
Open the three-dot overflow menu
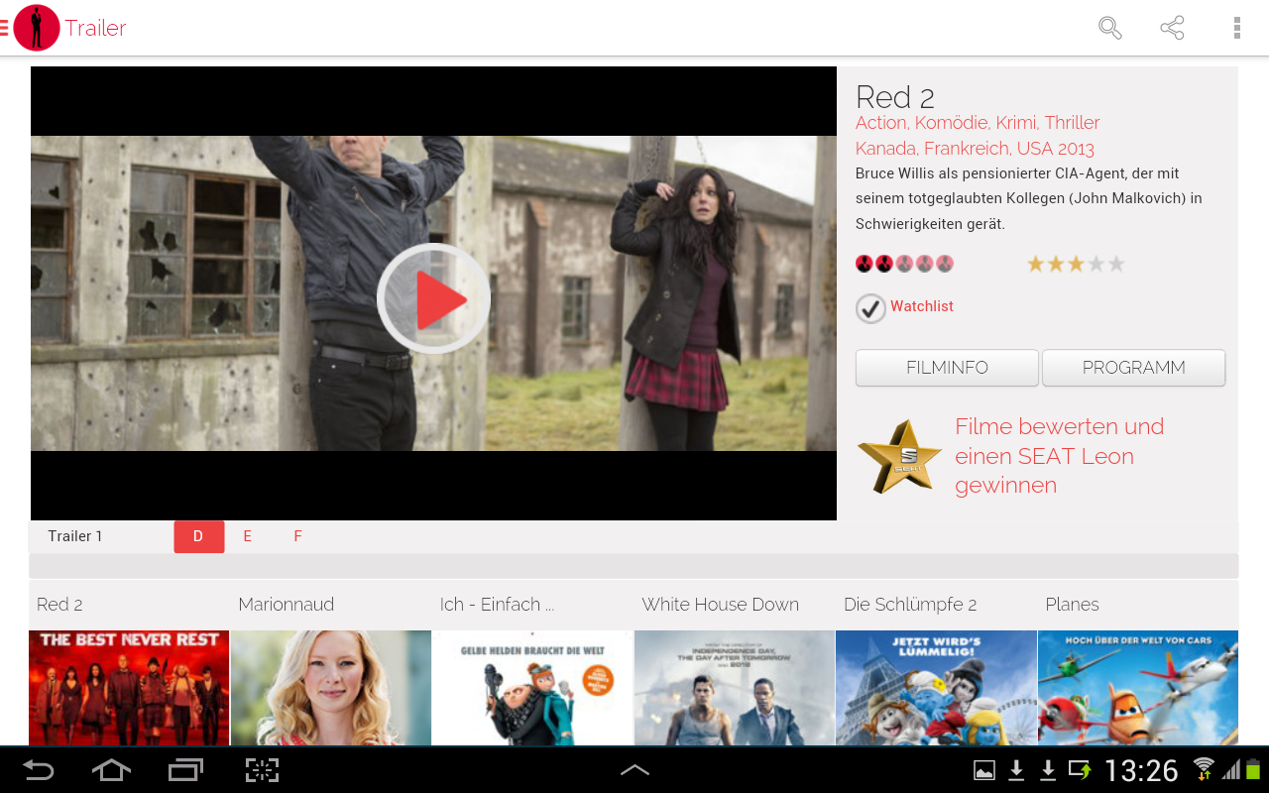click(1237, 28)
